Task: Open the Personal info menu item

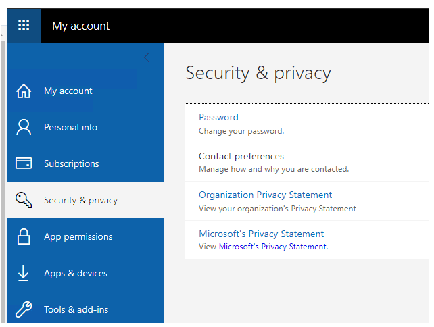Action: pyautogui.click(x=85, y=127)
